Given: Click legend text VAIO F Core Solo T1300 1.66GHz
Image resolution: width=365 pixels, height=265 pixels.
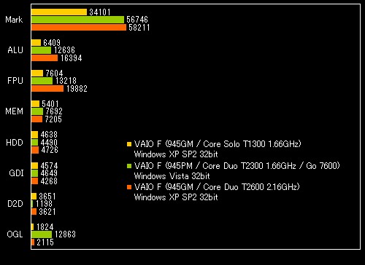Looking at the screenshot, I should click(218, 144).
